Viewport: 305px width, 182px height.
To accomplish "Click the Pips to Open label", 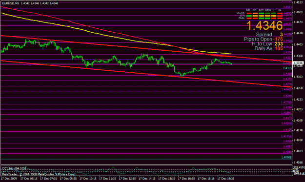I will click(258, 39).
